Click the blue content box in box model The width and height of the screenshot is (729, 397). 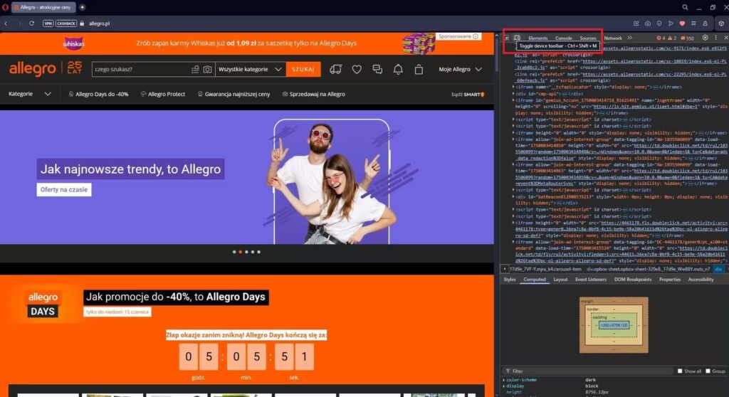coord(614,325)
